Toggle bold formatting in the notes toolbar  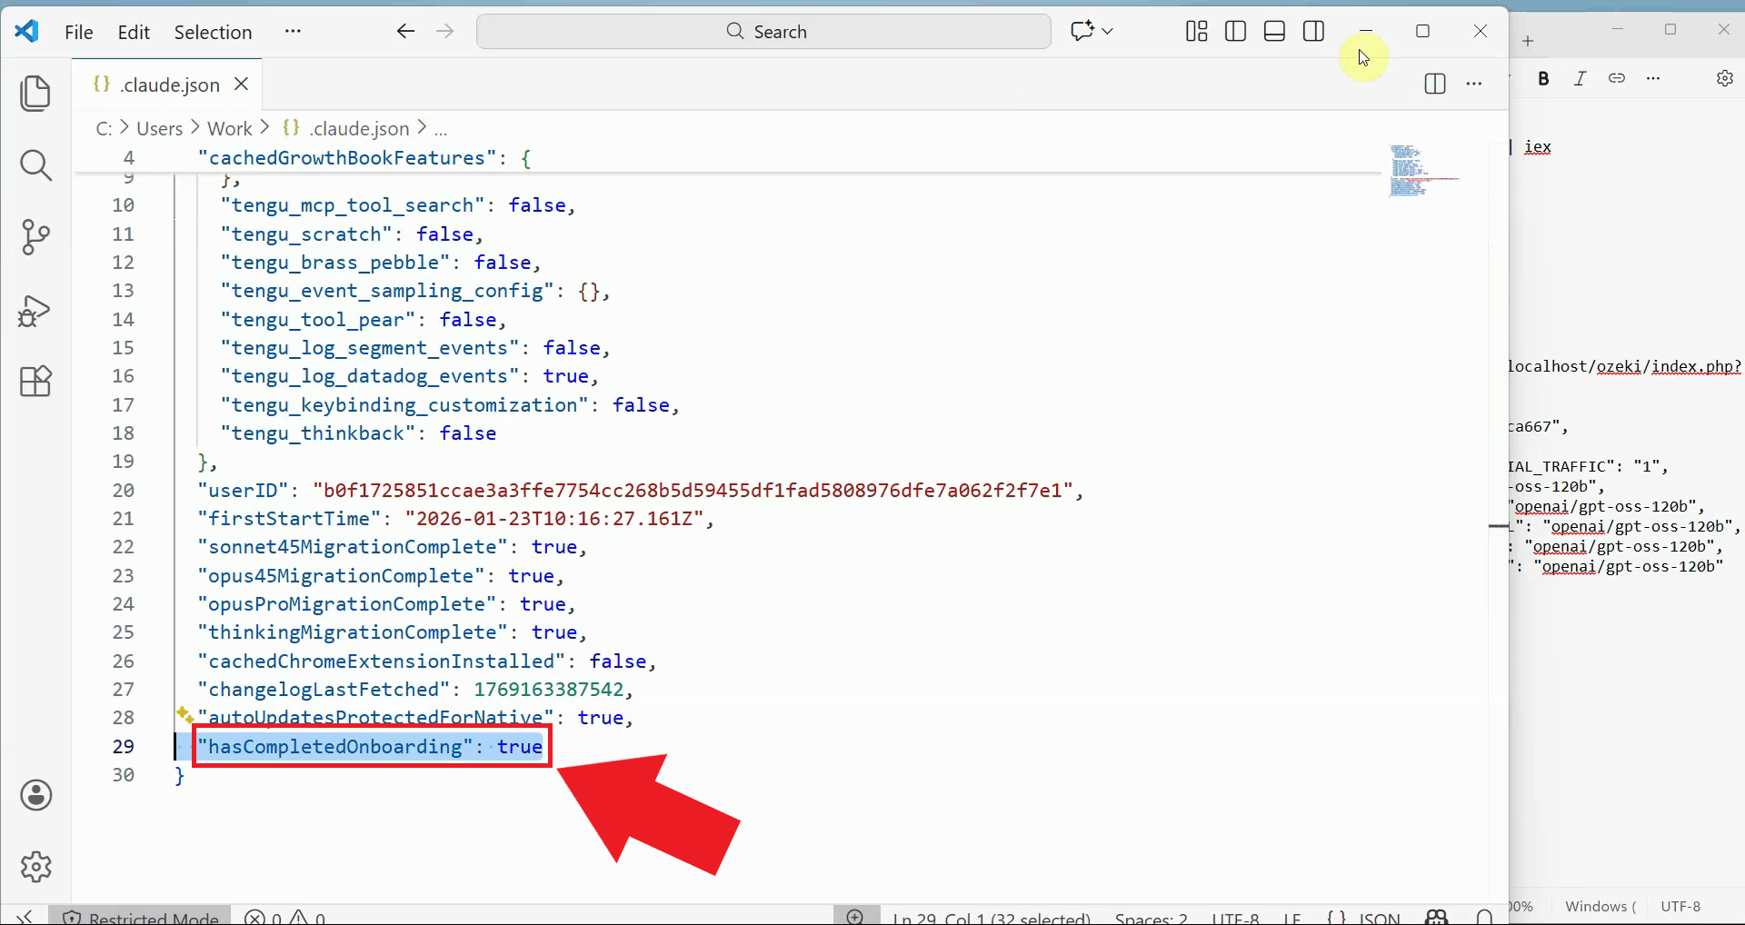click(1543, 79)
